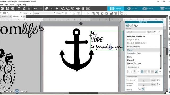Click the font list scrollbar

tap(161, 52)
